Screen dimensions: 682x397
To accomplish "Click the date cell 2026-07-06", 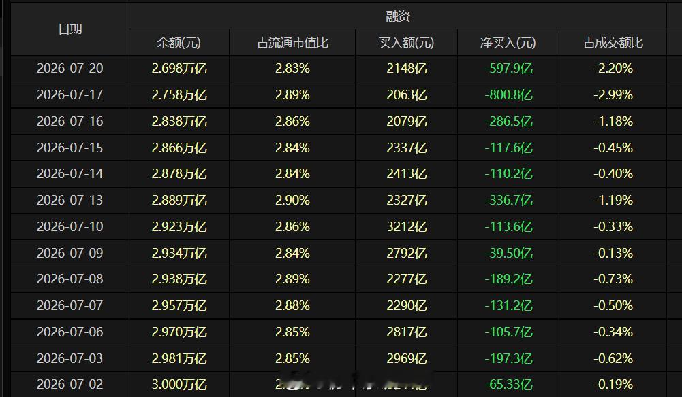I will click(70, 332).
